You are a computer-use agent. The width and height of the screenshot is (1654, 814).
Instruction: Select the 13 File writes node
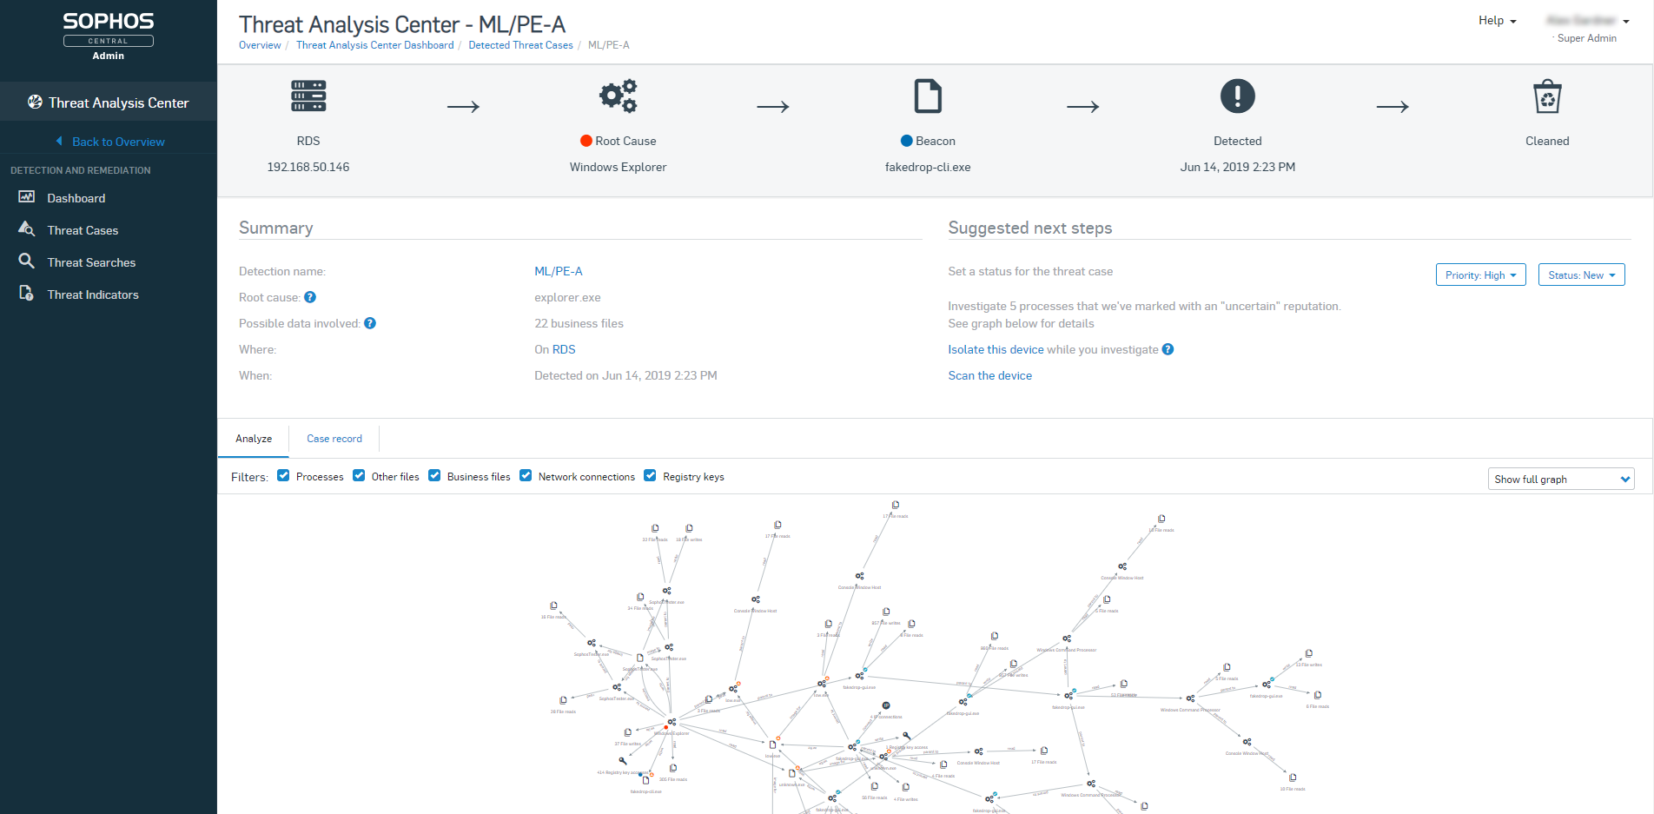pyautogui.click(x=1309, y=653)
